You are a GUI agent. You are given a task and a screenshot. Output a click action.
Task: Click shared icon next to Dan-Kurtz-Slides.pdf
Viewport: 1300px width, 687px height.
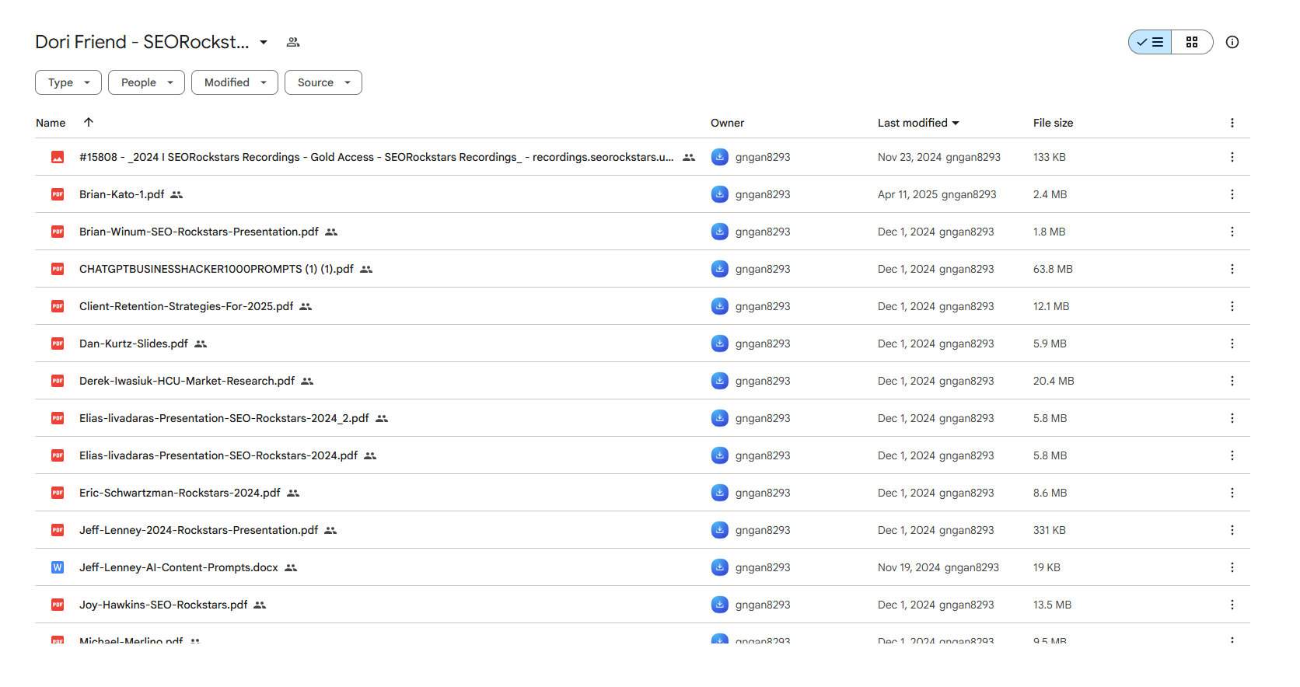coord(201,343)
